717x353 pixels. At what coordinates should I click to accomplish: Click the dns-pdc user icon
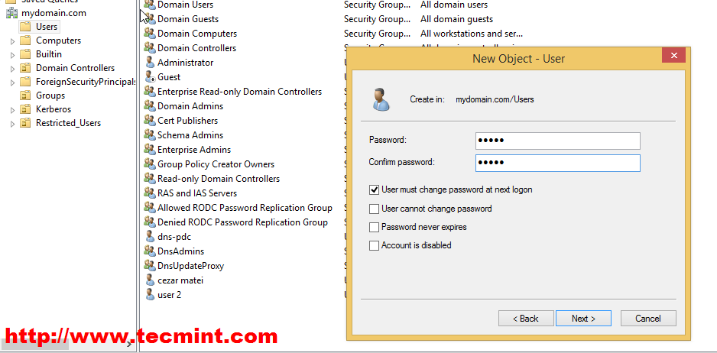(x=149, y=237)
